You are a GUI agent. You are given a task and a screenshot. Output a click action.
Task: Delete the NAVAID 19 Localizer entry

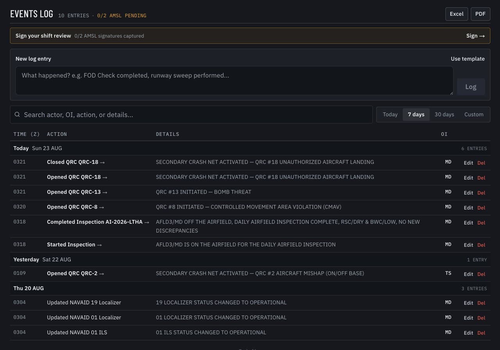click(x=481, y=303)
